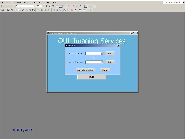
Task: Click the Font Color button with red bar
Action: [x=74, y=6]
